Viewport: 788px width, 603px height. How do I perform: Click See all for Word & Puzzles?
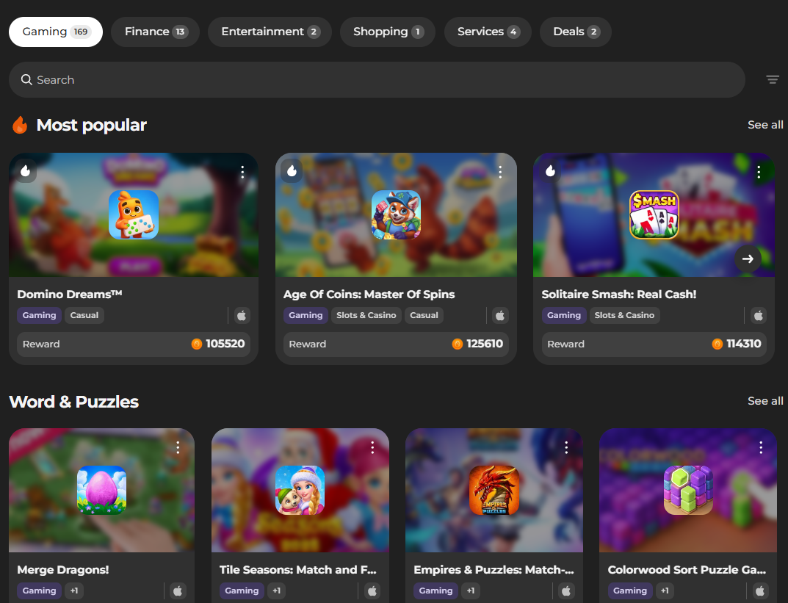click(765, 401)
